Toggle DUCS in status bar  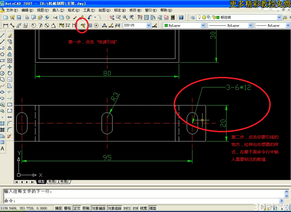click(x=127, y=208)
